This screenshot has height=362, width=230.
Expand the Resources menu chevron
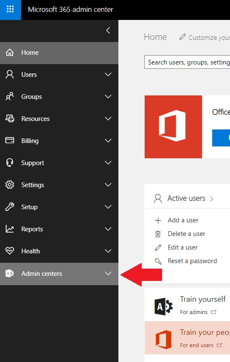[x=108, y=118]
